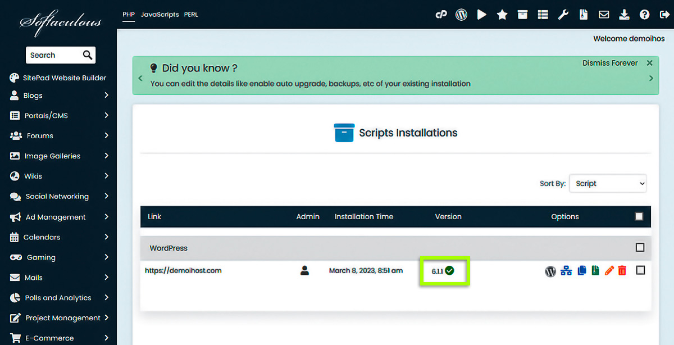Open the cPanel icon in top toolbar
The image size is (674, 345).
441,15
